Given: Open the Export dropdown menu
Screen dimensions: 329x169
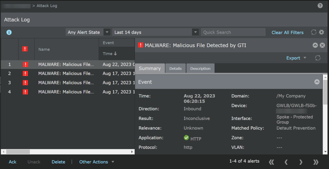Looking at the screenshot, I should (296, 58).
